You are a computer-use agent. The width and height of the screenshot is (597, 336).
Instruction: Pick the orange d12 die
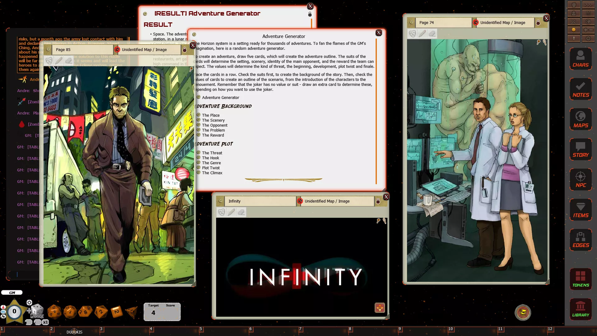pyautogui.click(x=70, y=312)
